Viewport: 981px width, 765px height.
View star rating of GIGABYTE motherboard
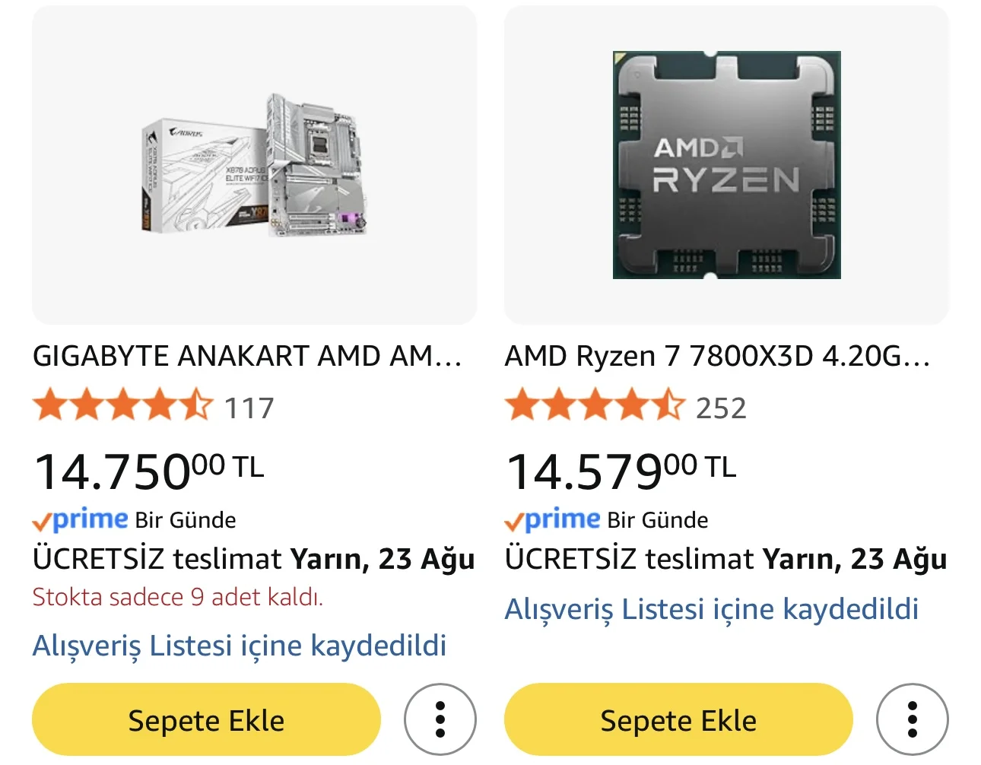tap(122, 405)
